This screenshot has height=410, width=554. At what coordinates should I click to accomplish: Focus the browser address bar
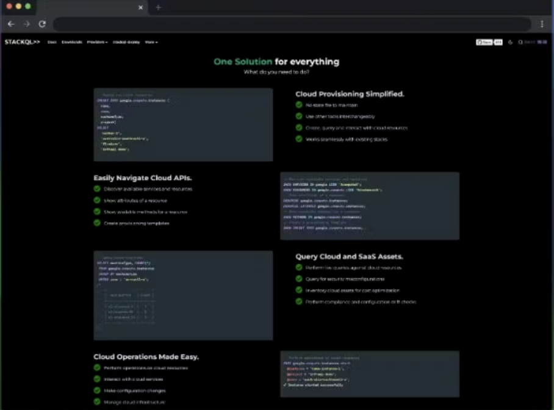point(292,24)
